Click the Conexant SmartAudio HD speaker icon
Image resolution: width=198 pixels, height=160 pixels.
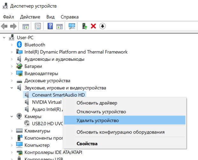[27, 95]
